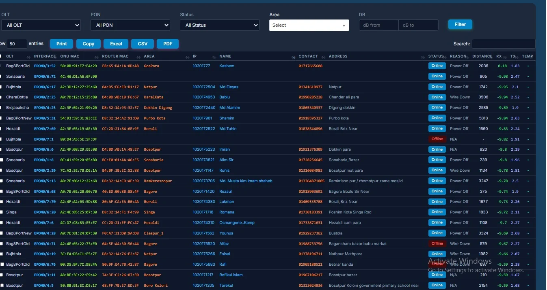This screenshot has width=547, height=290.
Task: Tick the checkbox for Bosotpur EPON0/2:39 row
Action: pos(1,171)
